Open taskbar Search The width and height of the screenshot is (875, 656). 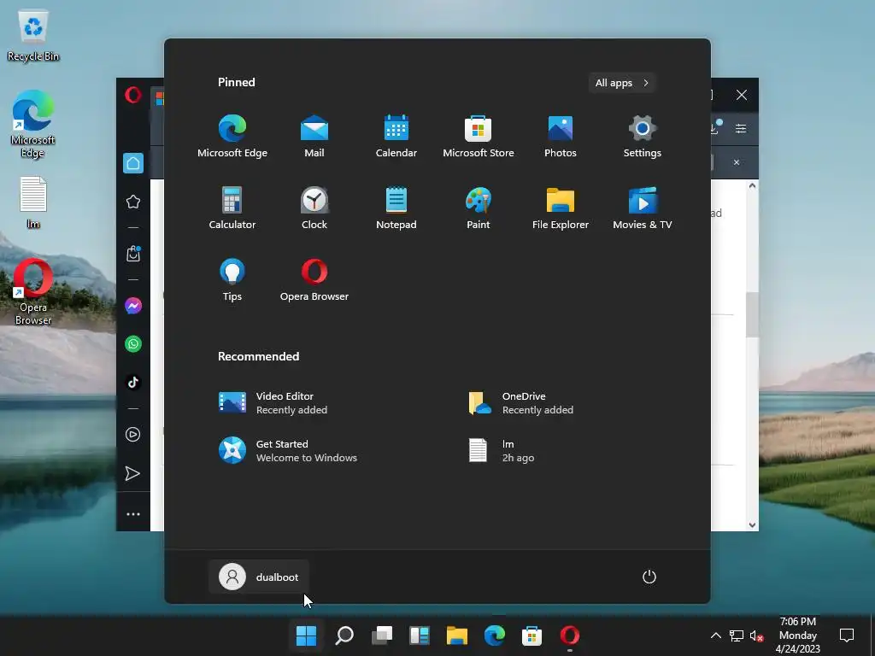click(344, 635)
